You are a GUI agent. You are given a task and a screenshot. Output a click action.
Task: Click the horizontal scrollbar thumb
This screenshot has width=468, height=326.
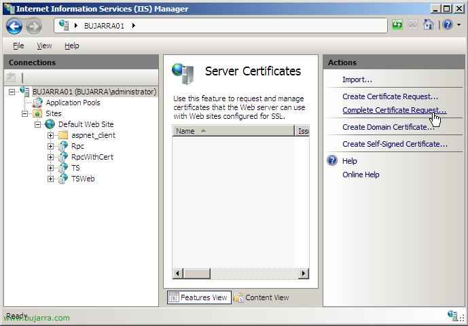pos(197,273)
